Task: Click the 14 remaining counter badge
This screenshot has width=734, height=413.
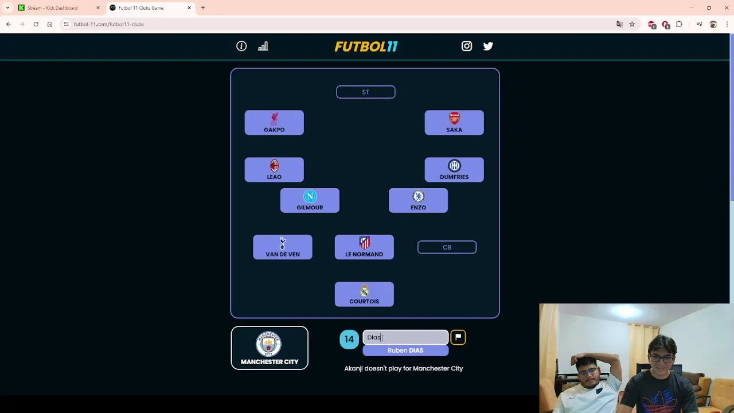Action: click(349, 339)
